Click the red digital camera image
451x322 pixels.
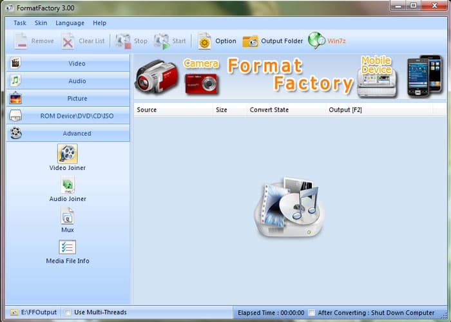(x=201, y=84)
